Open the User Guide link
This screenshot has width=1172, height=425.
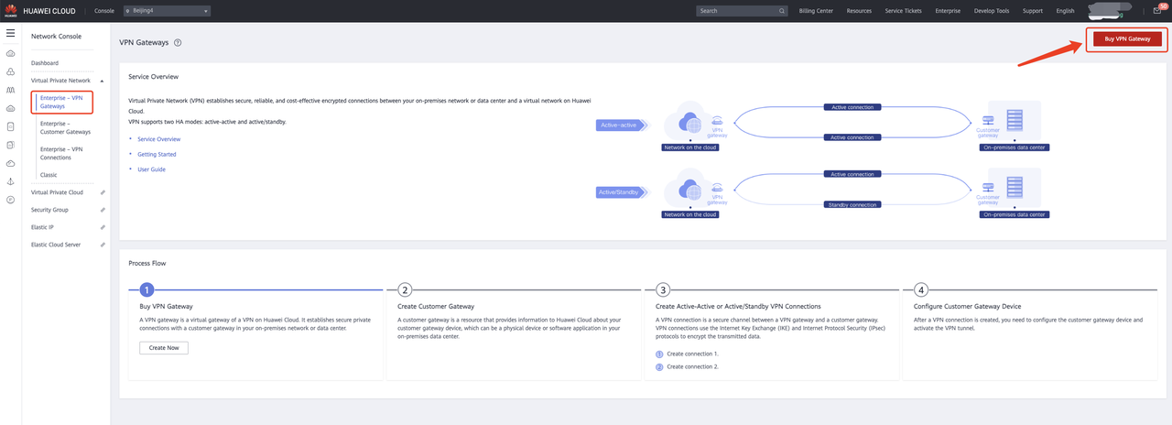[152, 169]
